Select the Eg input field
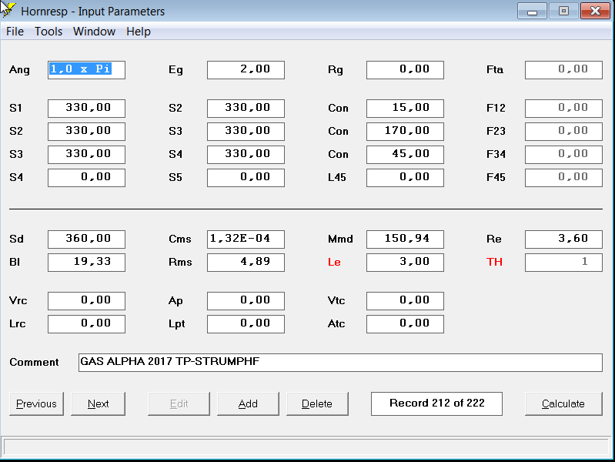 click(x=246, y=70)
